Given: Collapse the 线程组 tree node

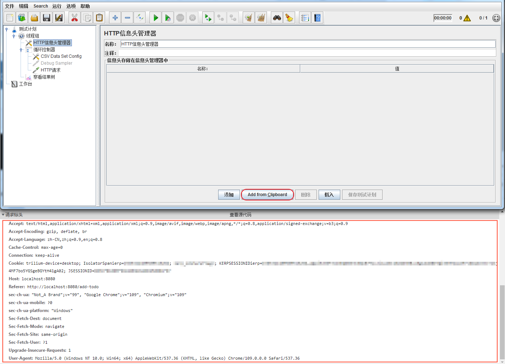Looking at the screenshot, I should (14, 36).
